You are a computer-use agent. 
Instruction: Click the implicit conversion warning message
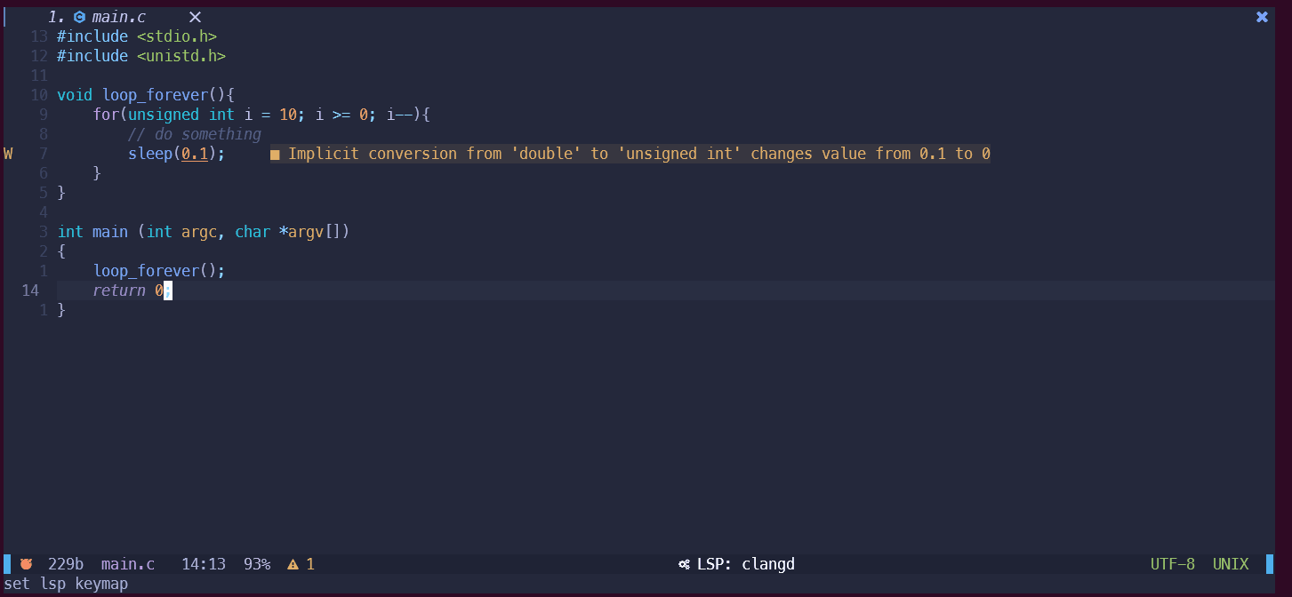[x=638, y=154]
